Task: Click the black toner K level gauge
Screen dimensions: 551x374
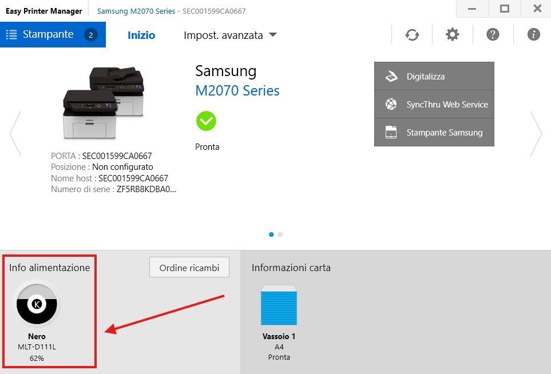Action: (37, 304)
